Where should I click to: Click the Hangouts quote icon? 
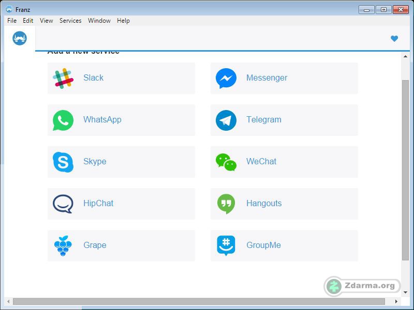[226, 204]
